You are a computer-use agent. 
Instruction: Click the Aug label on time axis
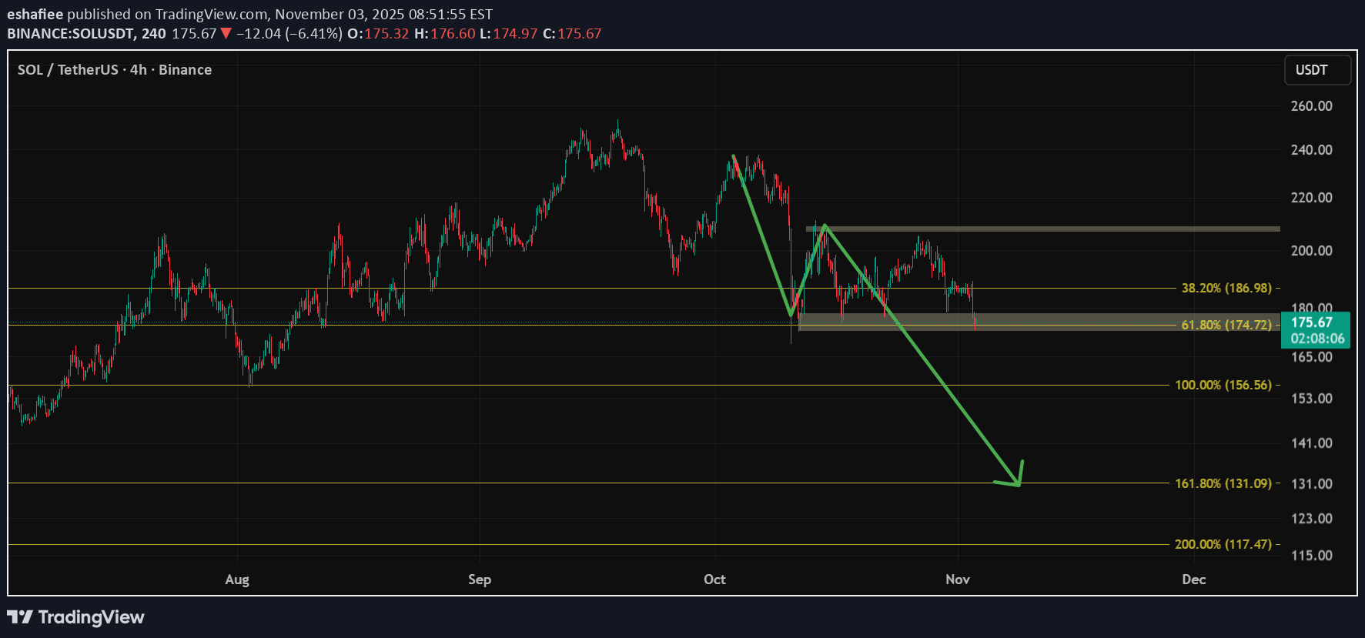[x=237, y=580]
